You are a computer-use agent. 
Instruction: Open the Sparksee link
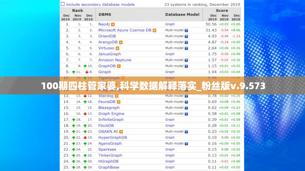[x=107, y=150]
